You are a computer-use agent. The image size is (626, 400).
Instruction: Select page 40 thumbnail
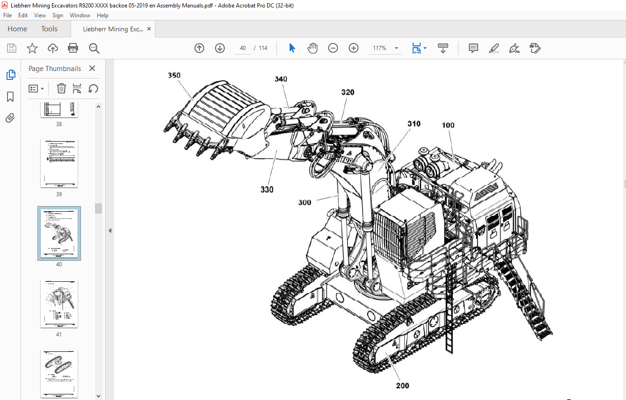click(59, 233)
